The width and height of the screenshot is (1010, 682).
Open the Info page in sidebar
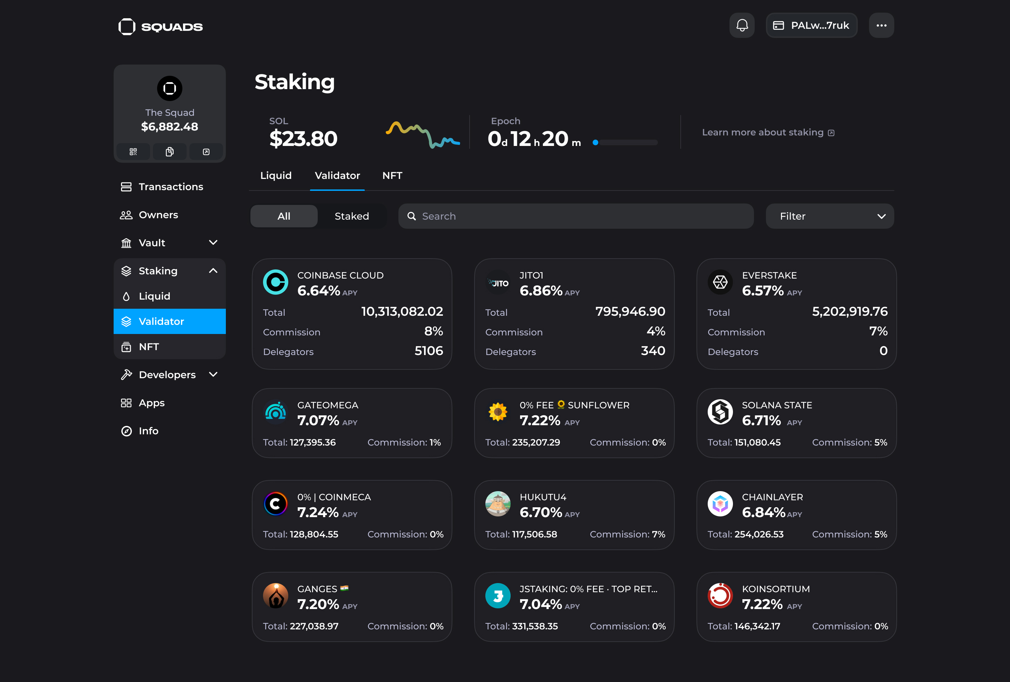coord(148,431)
